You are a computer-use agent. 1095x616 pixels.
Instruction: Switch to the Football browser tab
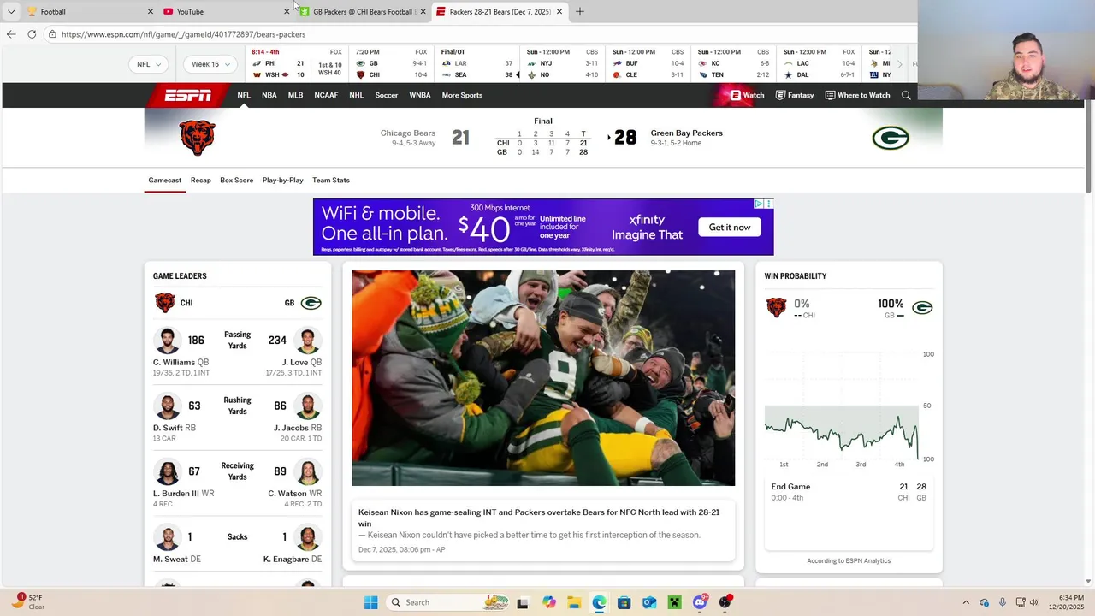89,11
